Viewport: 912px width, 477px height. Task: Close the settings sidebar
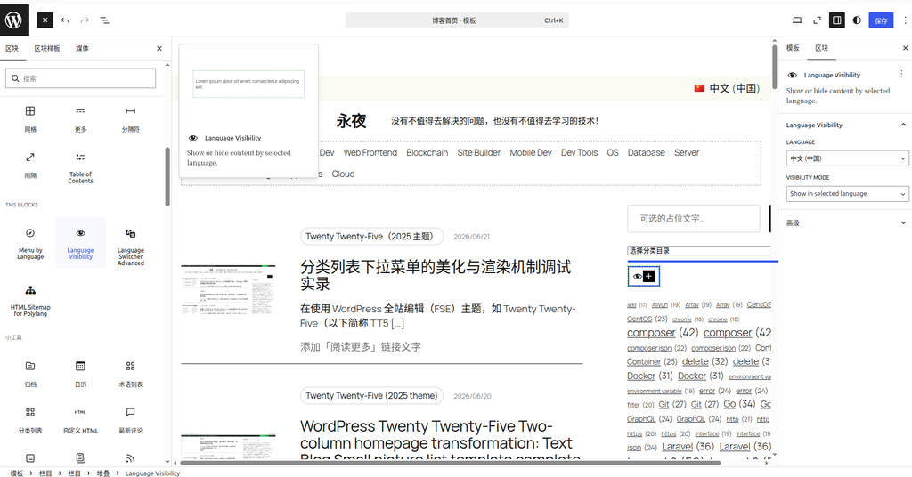coord(905,48)
